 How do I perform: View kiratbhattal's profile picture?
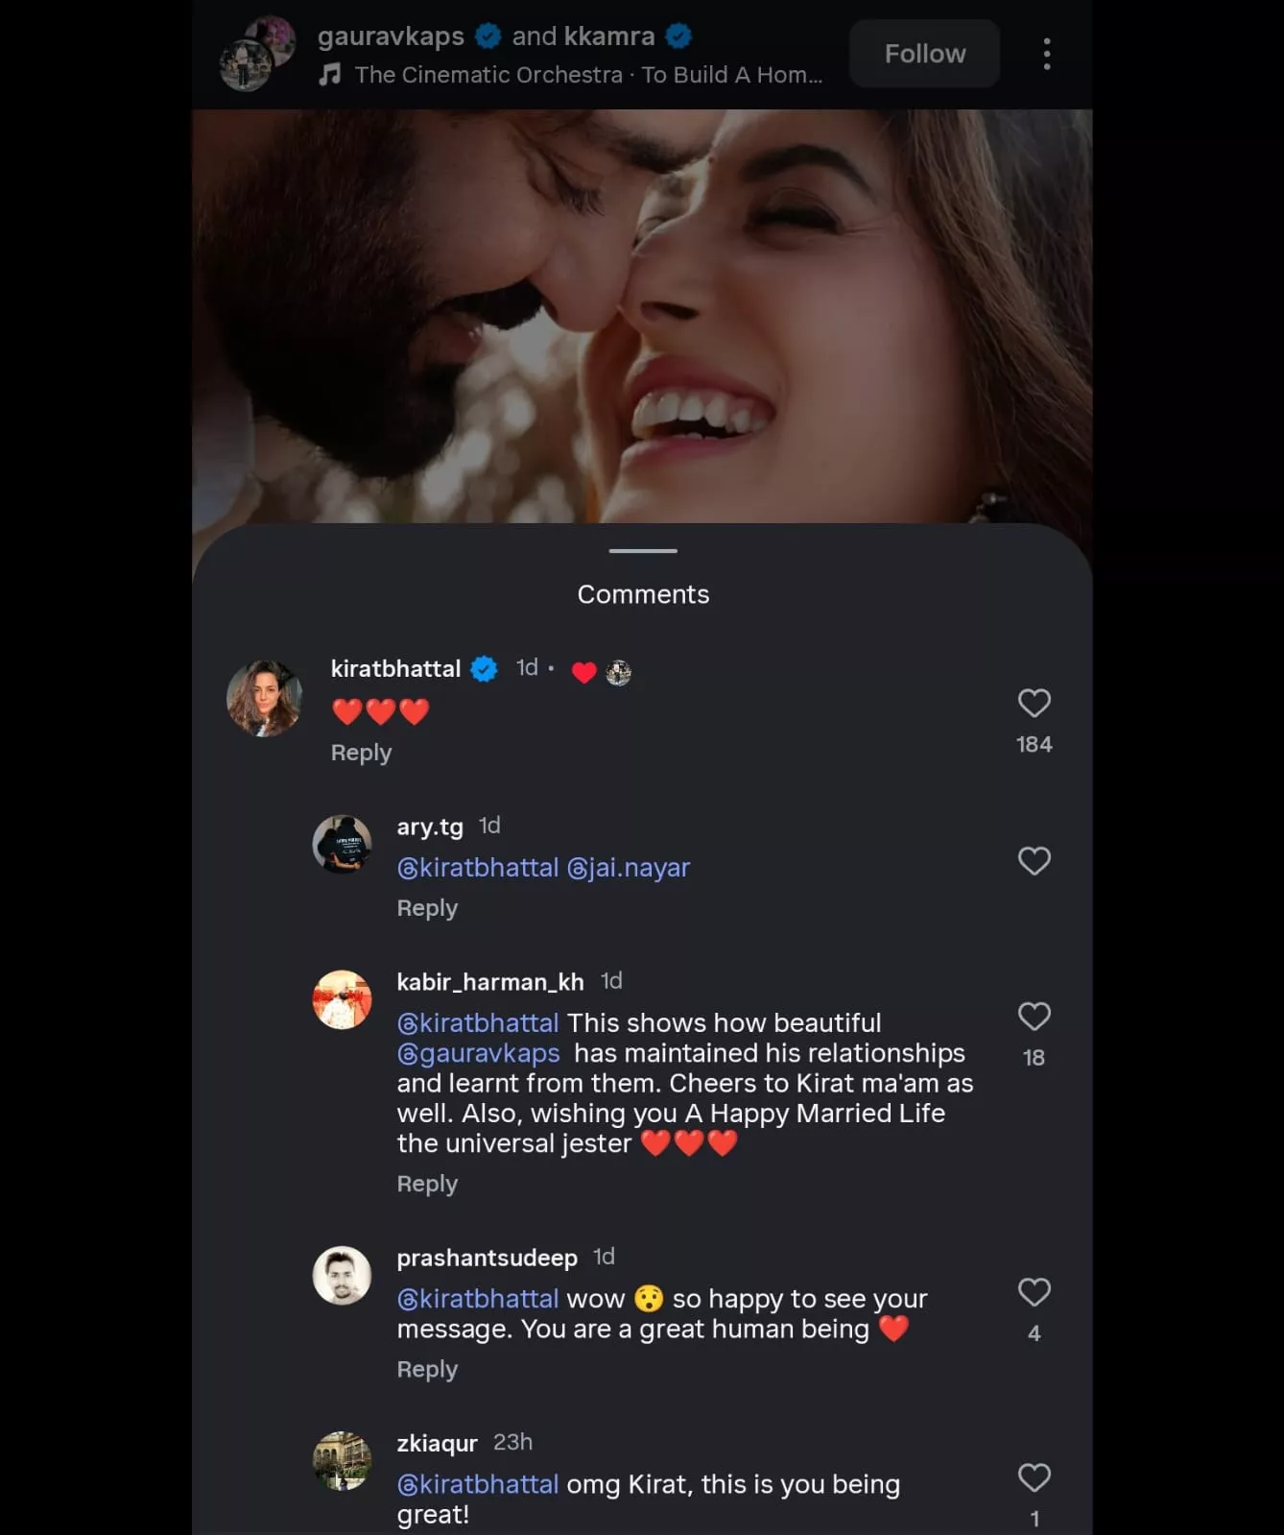(x=264, y=698)
